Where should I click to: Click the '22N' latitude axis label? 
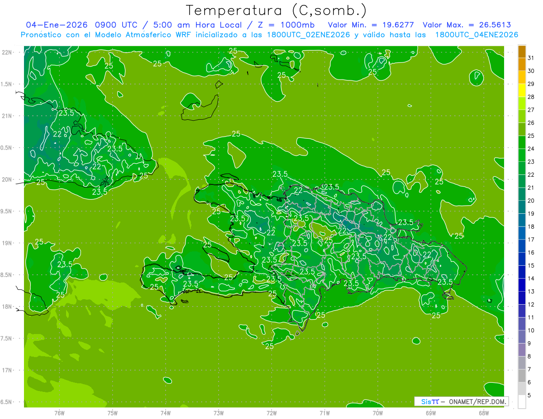pos(6,52)
